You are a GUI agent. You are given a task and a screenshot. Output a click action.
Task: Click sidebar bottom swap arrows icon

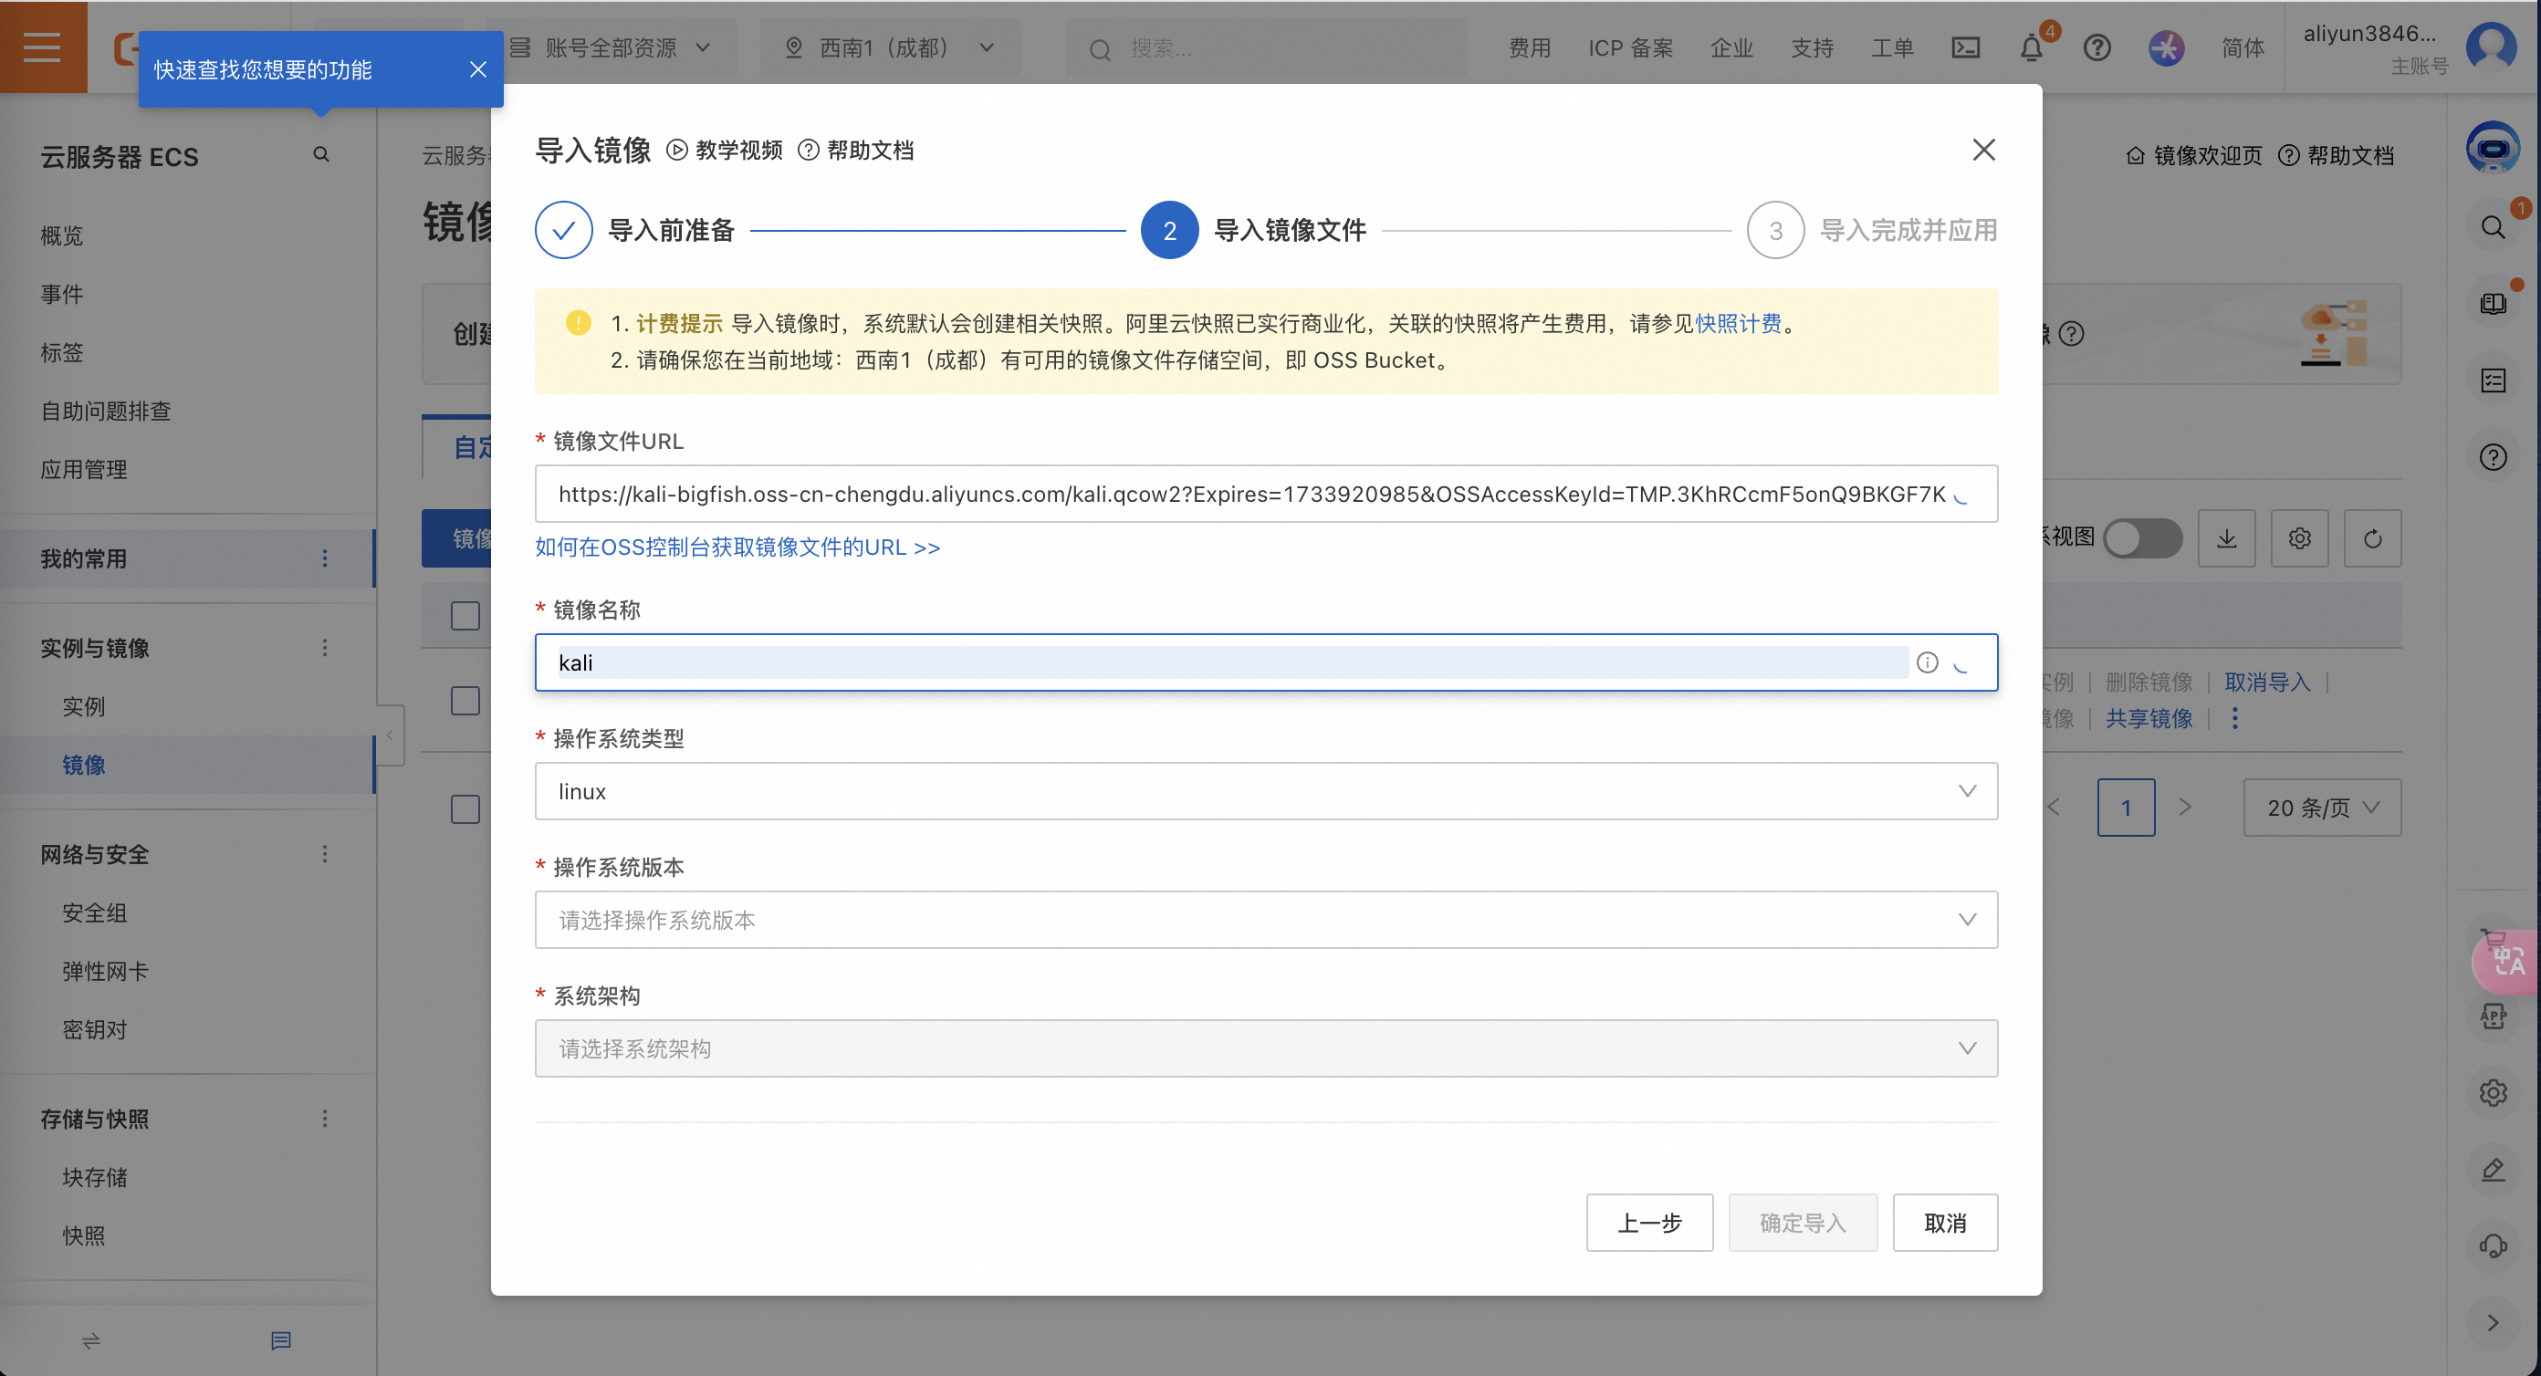[90, 1340]
